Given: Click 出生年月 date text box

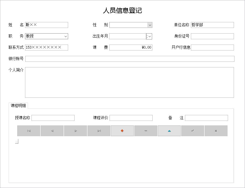Looking at the screenshot, I should point(128,36).
